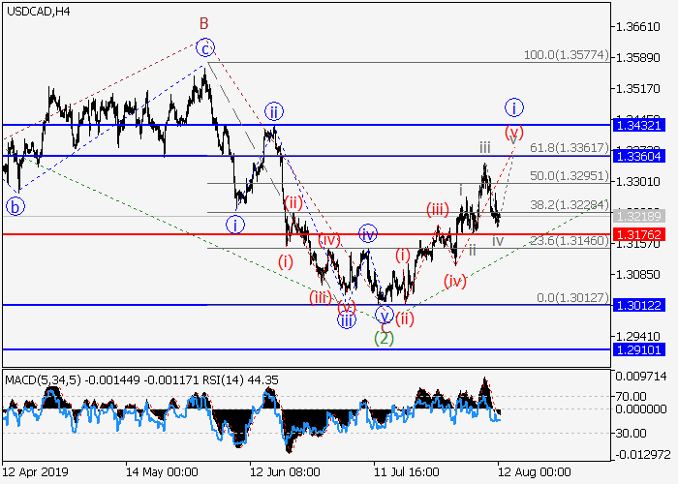The width and height of the screenshot is (678, 484).
Task: Click the USDCAD,H4 chart title
Action: pyautogui.click(x=36, y=11)
